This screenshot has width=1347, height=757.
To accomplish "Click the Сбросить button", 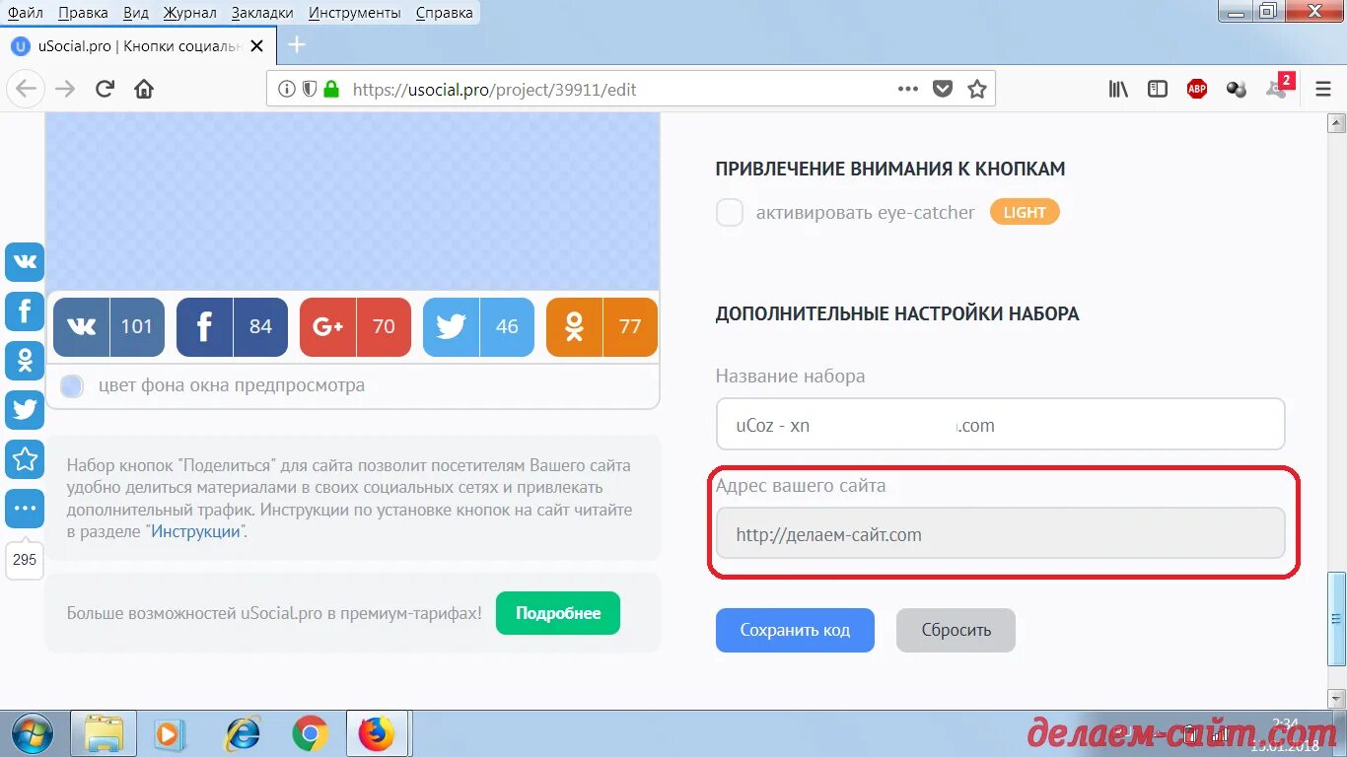I will (956, 630).
